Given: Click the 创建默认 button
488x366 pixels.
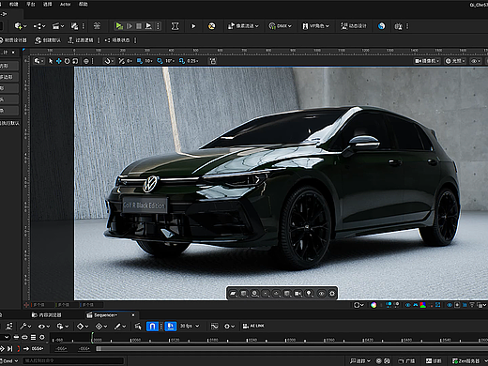Looking at the screenshot, I should click(48, 40).
